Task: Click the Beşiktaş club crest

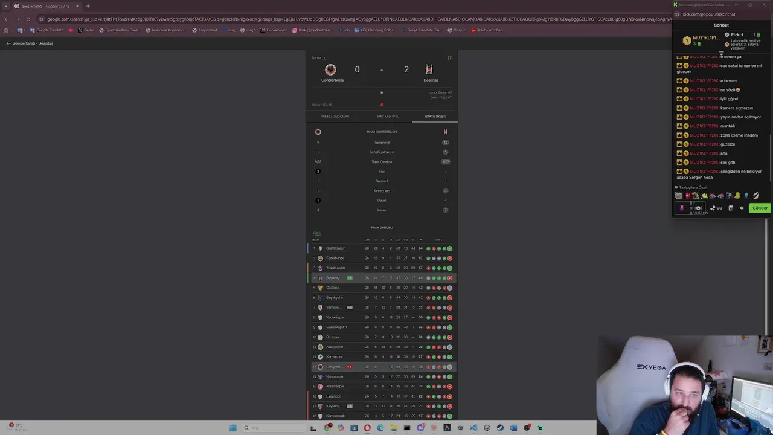Action: 429,69
